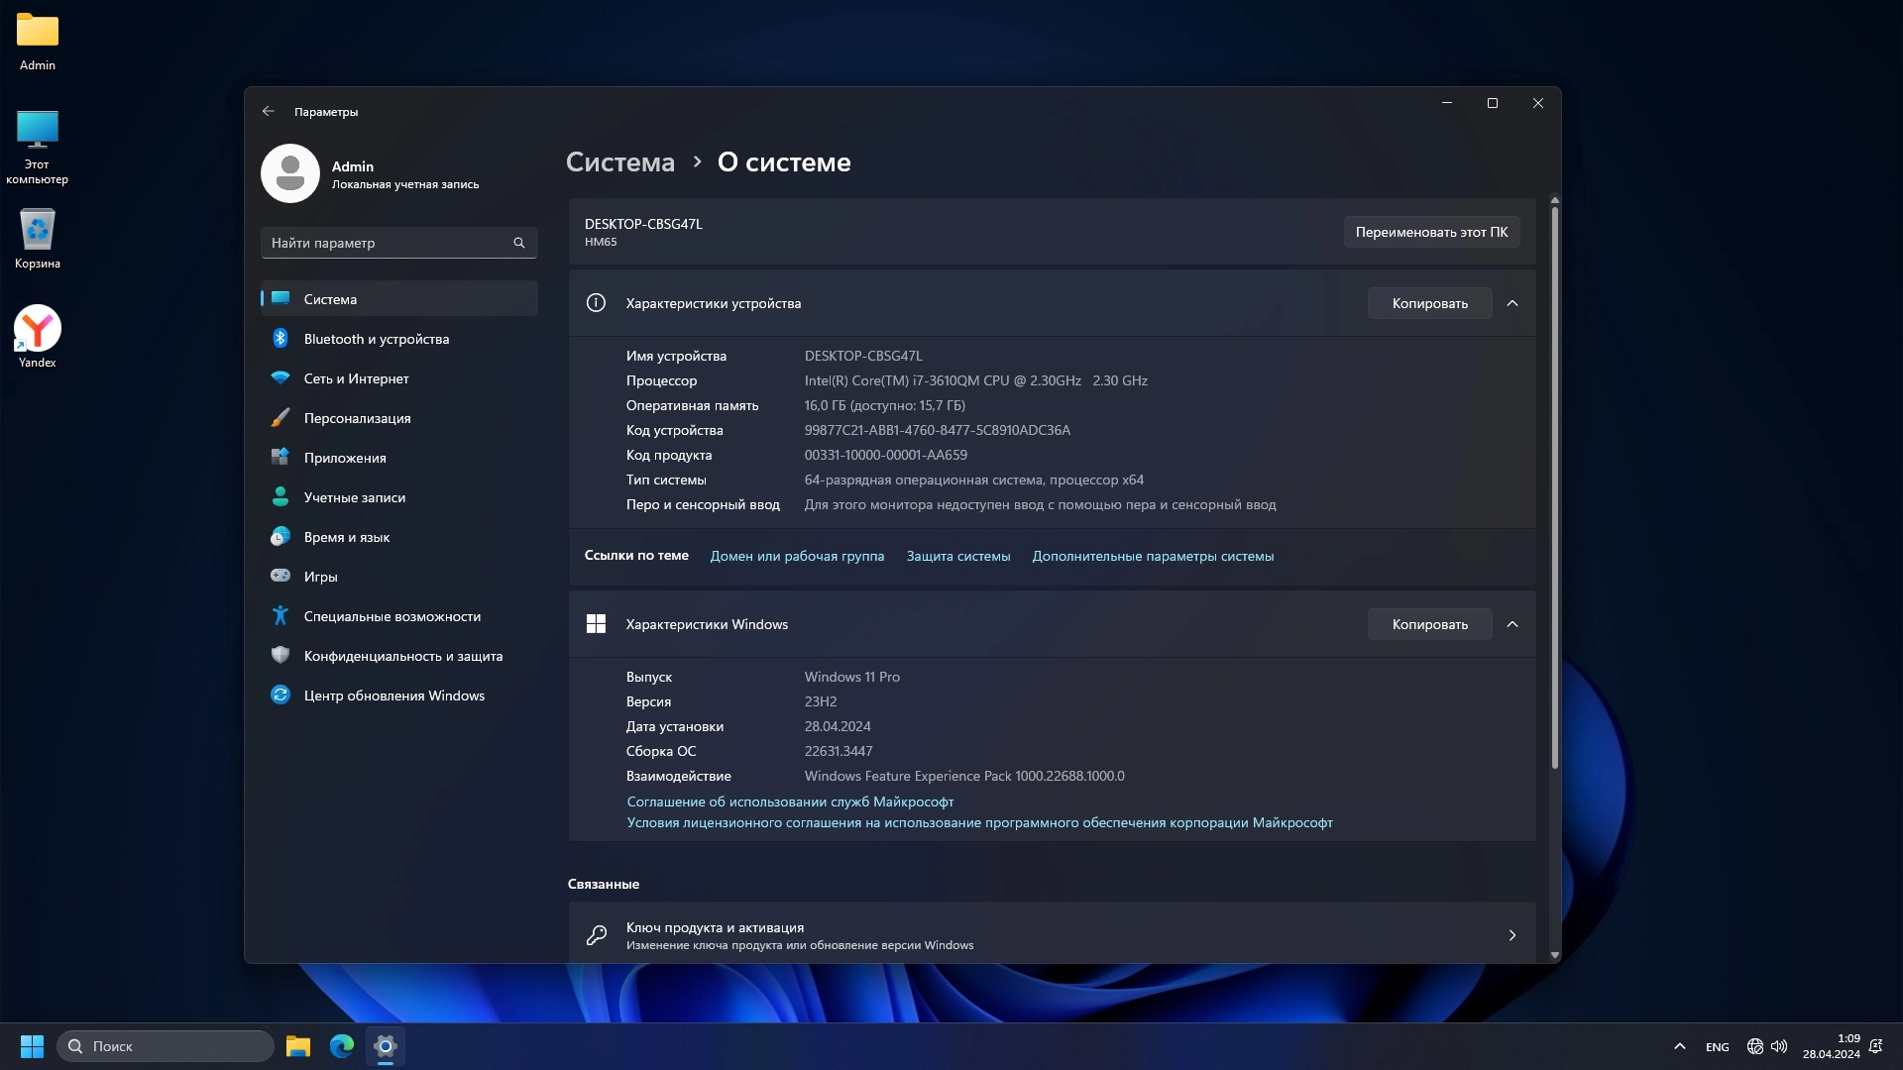Open Центр обновления Windows section
The height and width of the screenshot is (1070, 1903).
(x=393, y=695)
